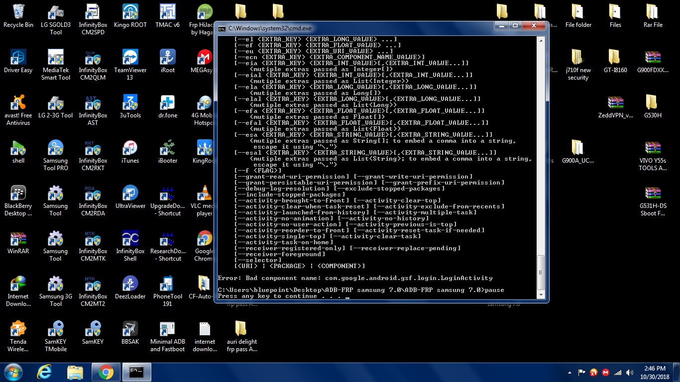
Task: Click the shell shortcut icon
Action: point(18,152)
